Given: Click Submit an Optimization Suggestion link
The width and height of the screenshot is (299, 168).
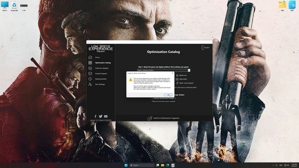Looking at the screenshot, I should coord(166,118).
